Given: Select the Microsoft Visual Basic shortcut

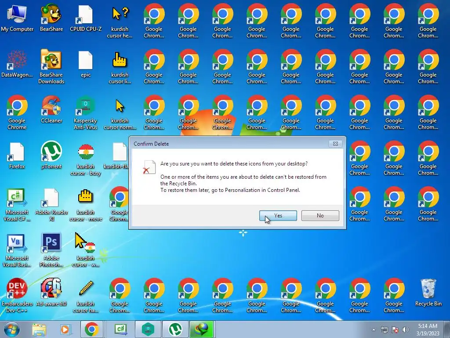Looking at the screenshot, I should (17, 250).
